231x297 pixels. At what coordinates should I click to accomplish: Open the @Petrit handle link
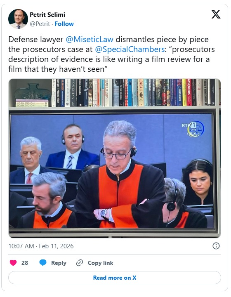point(40,24)
